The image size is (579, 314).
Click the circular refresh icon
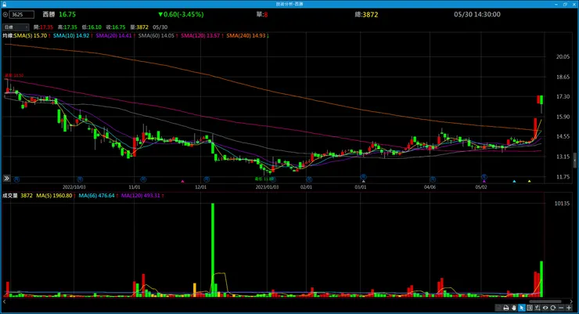coord(552,308)
